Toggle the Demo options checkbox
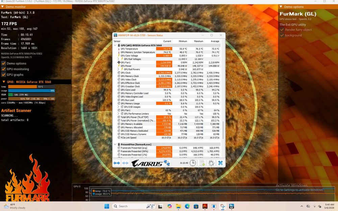This screenshot has width=338, height=211. [3, 63]
